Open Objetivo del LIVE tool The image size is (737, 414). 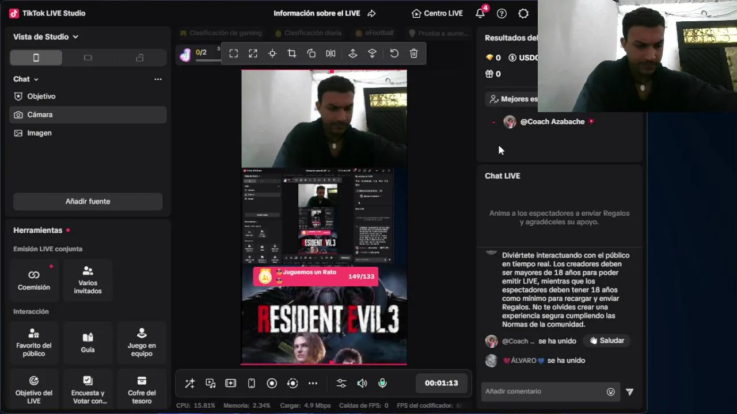(x=34, y=390)
